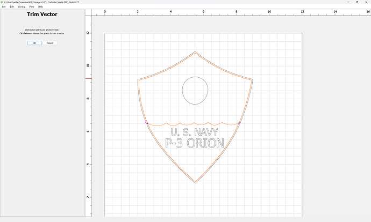
Task: Click the 4 mark on the vertical ruler
Action: 88,164
